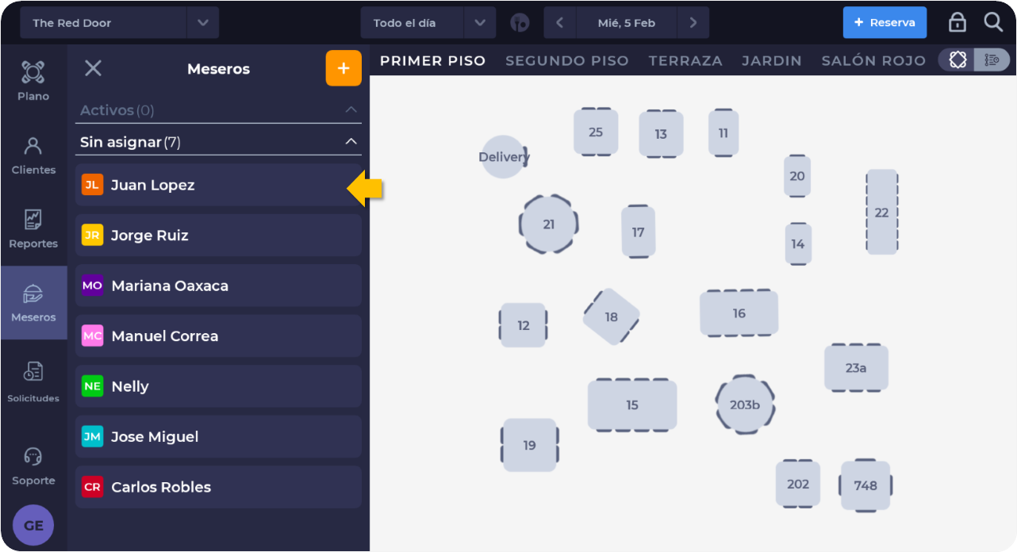The width and height of the screenshot is (1017, 552).
Task: Select table 13 on floor plan
Action: tap(661, 133)
